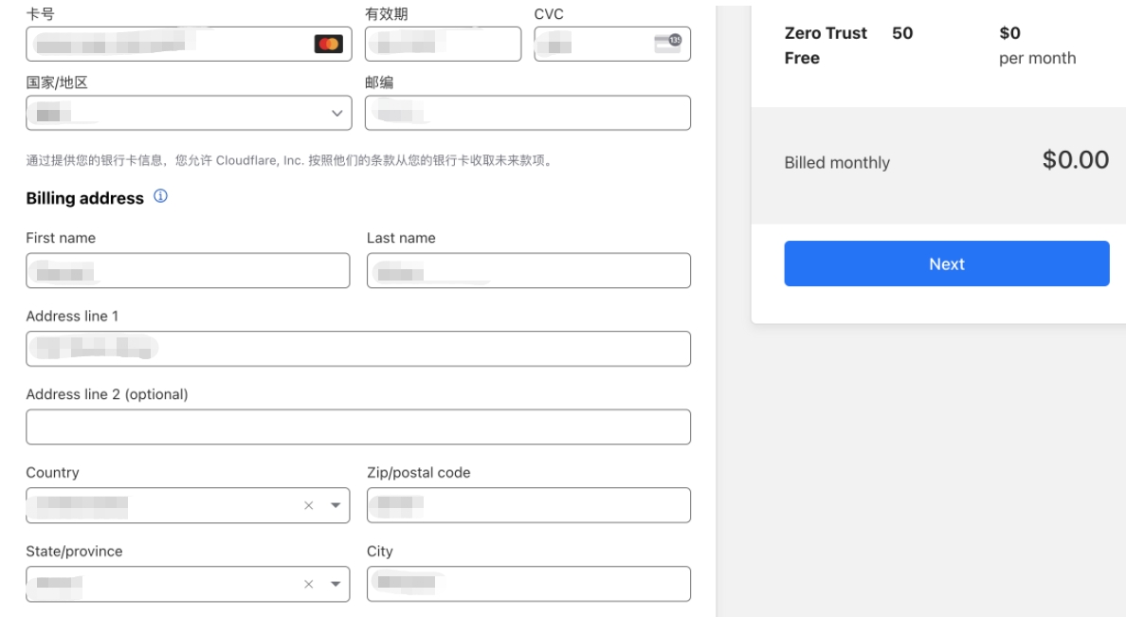Select the CVC input field
The width and height of the screenshot is (1126, 617).
[597, 44]
